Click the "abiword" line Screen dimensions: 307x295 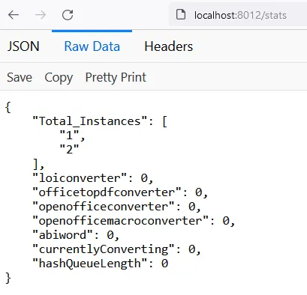[76, 235]
